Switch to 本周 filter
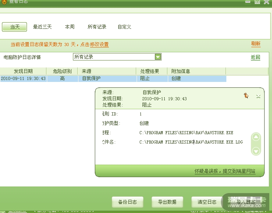272x213 pixels. click(69, 27)
